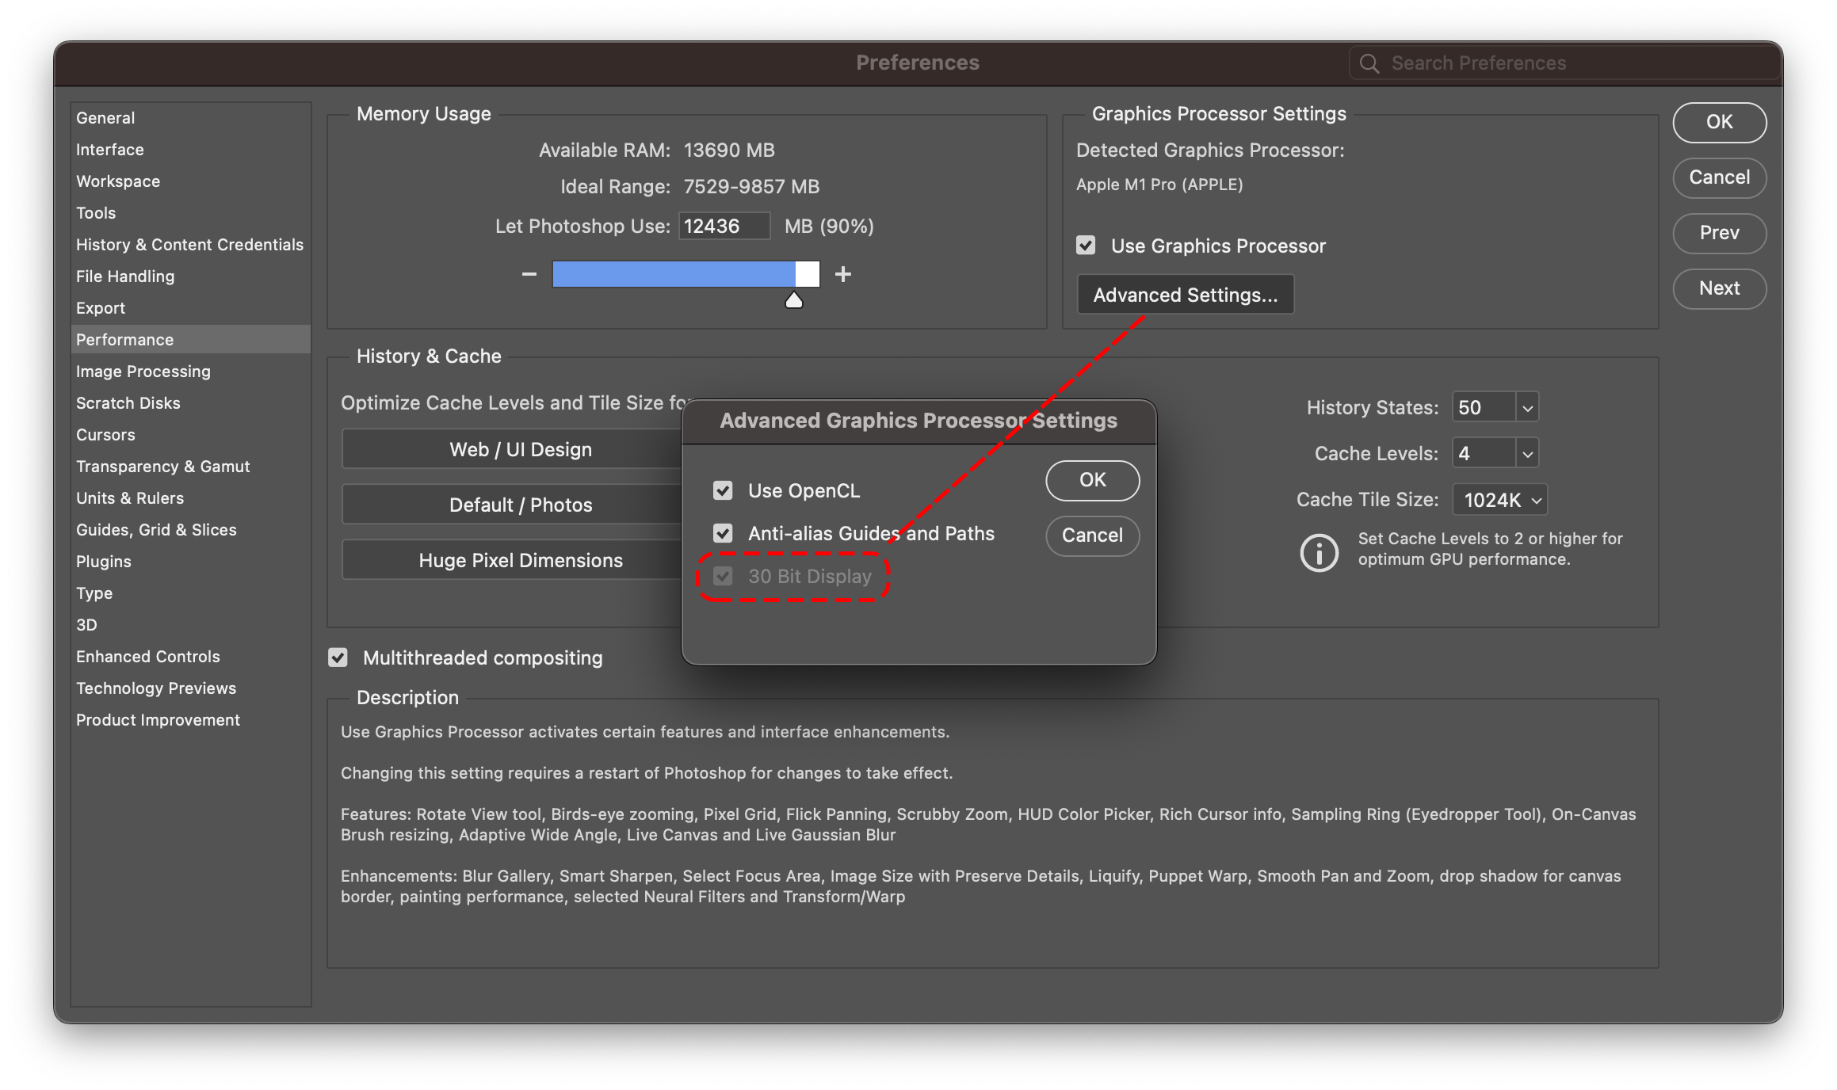Click the plus icon to increase memory
The width and height of the screenshot is (1837, 1090).
(843, 274)
